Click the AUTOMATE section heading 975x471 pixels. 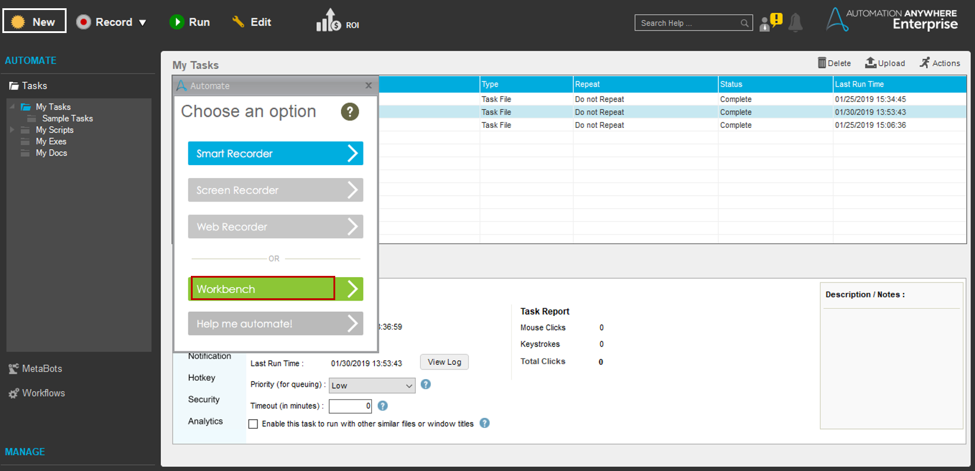click(31, 61)
